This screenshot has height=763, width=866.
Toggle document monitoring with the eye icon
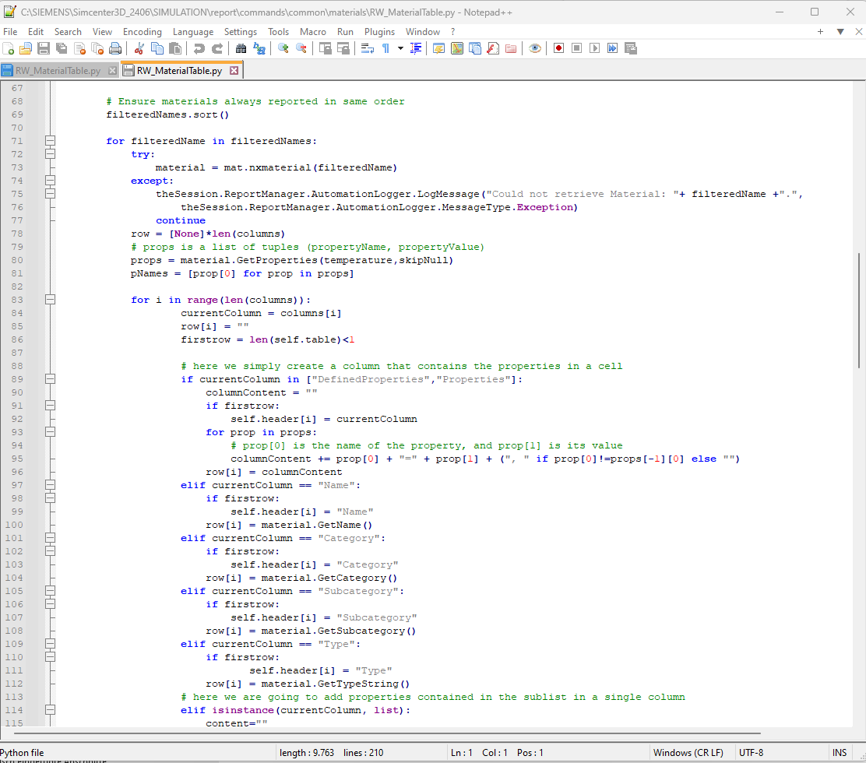click(535, 48)
